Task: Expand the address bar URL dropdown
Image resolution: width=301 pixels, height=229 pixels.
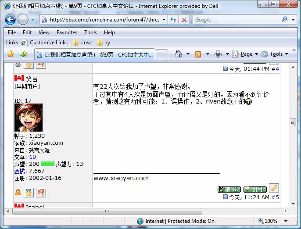Action: 164,20
